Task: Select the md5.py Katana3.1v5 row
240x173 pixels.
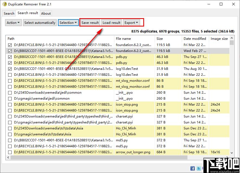Action: pyautogui.click(x=118, y=141)
